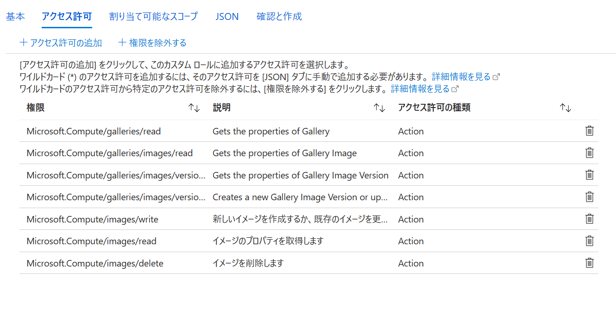Delete the Microsoft.Compute/galleries/images/read permission

click(x=590, y=153)
